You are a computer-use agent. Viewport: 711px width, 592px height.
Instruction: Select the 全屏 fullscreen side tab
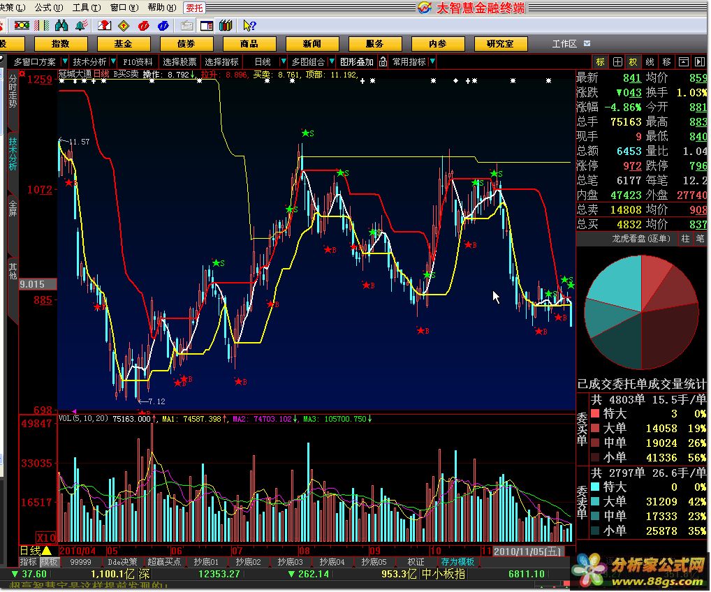click(13, 208)
